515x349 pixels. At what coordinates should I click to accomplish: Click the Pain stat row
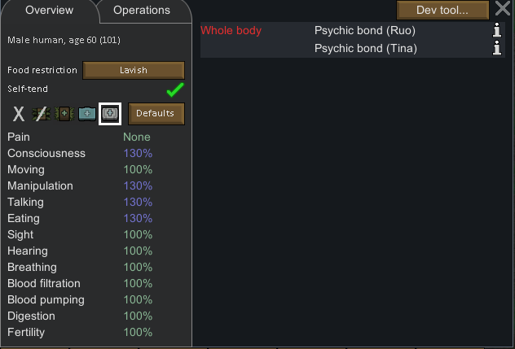click(x=80, y=137)
